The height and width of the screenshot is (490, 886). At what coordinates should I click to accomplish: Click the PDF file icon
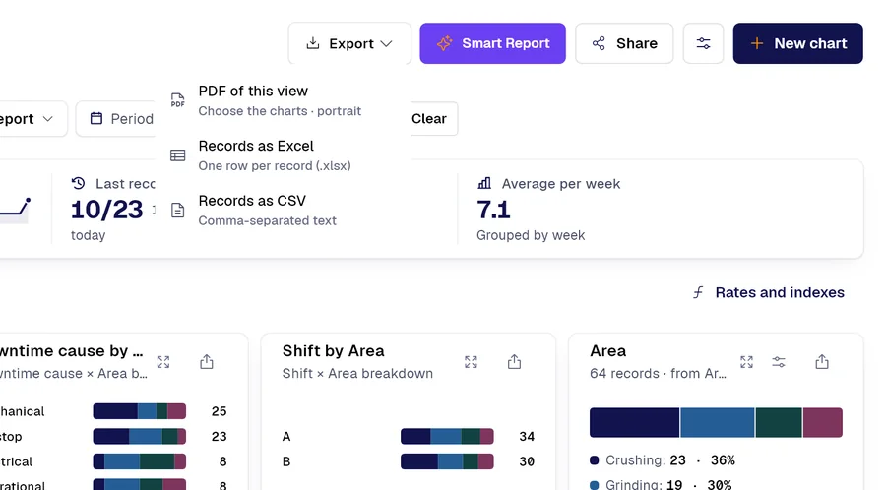click(177, 100)
